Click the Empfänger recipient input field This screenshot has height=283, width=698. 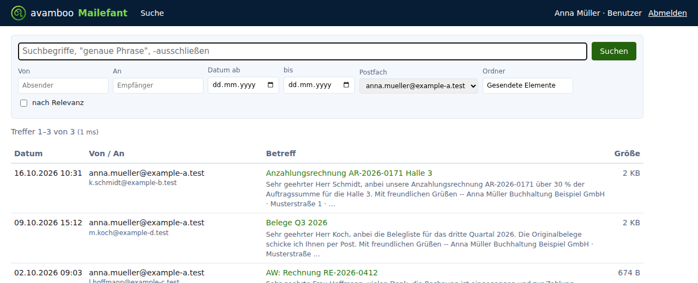tap(158, 85)
